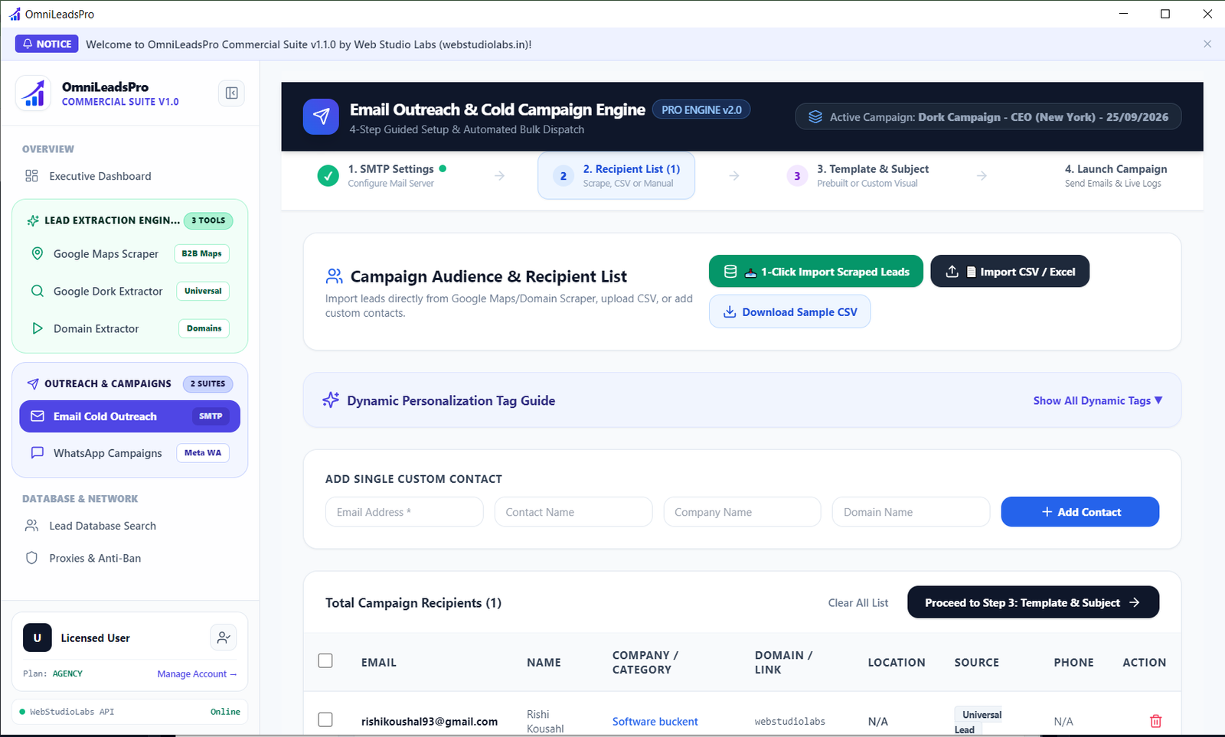Click Clear All List link

coord(858,603)
